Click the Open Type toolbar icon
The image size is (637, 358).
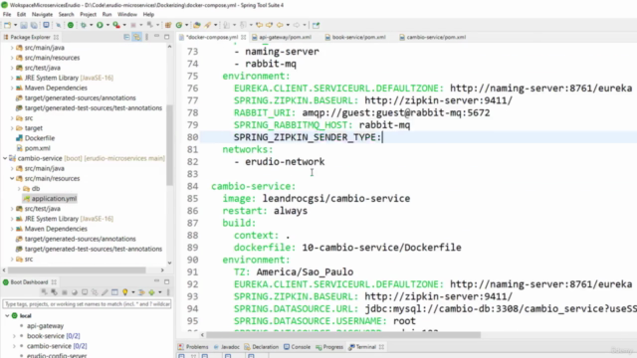[197, 25]
